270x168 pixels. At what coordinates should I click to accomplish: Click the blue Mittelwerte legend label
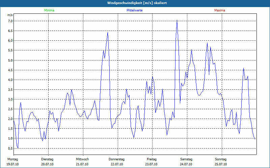pyautogui.click(x=134, y=10)
